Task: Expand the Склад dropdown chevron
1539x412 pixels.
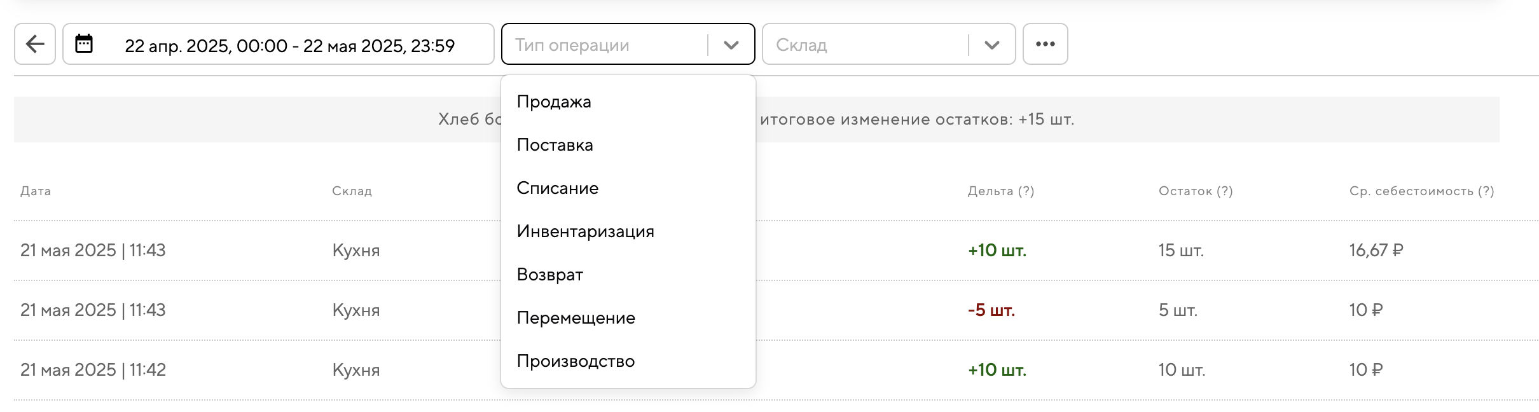Action: [991, 45]
